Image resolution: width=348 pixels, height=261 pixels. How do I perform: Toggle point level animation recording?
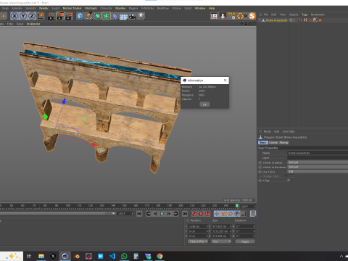[244, 214]
